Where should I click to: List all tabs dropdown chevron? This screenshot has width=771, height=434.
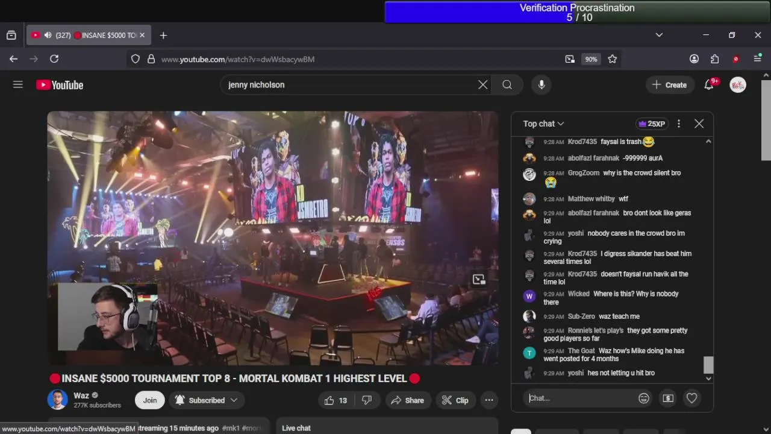click(x=659, y=35)
